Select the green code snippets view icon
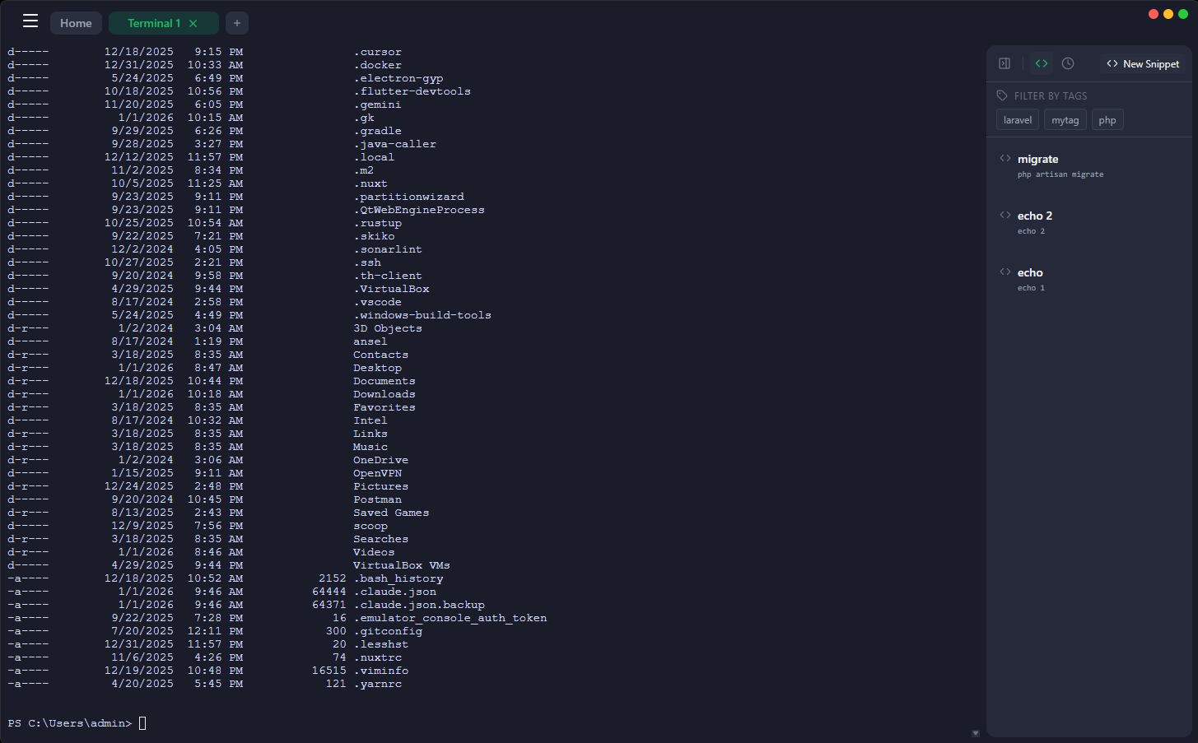 tap(1041, 63)
